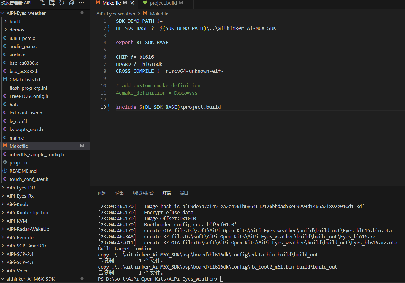Open lv_conf.h file
Screen dimensions: 405x283
[x=45, y=121]
